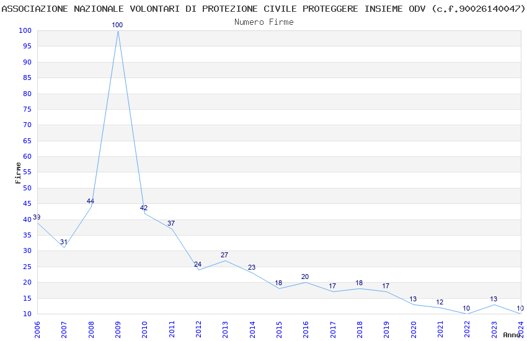527x341 pixels.
Task: Click the 42 data label for 2010
Action: [144, 208]
